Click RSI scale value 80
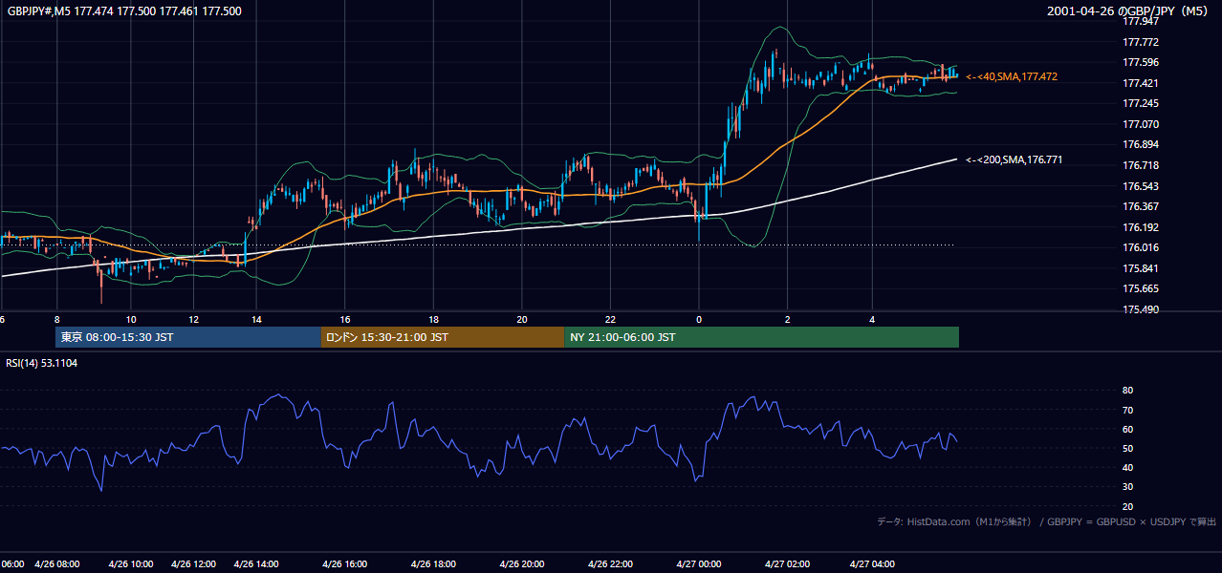This screenshot has width=1222, height=573. 1127,391
